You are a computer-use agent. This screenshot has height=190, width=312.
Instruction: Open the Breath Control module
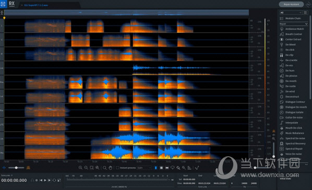[x=291, y=34]
